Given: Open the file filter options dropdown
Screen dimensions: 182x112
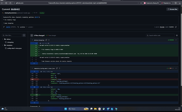Looking at the screenshot, I should 24,35.
